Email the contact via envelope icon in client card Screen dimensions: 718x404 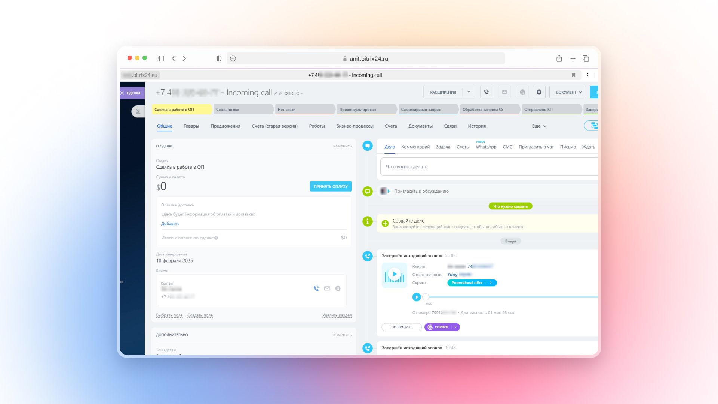click(327, 288)
